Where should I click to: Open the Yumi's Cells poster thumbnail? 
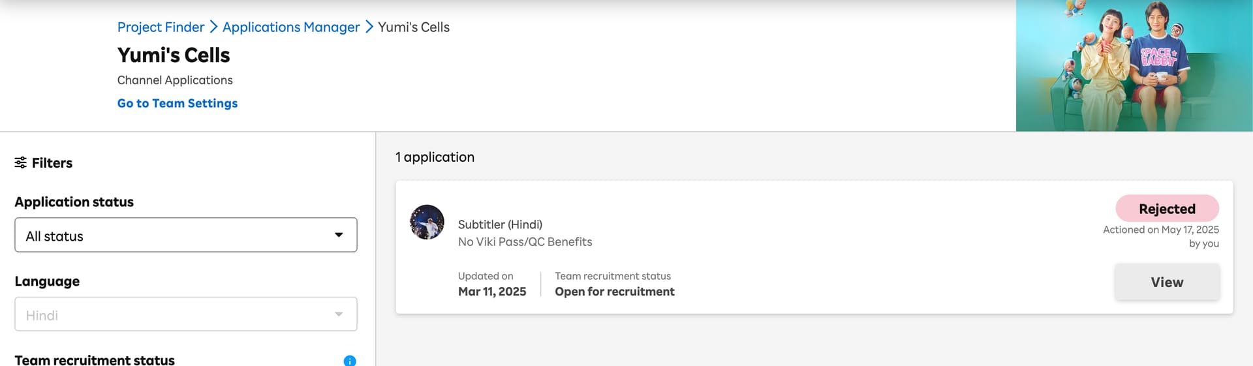point(1134,65)
